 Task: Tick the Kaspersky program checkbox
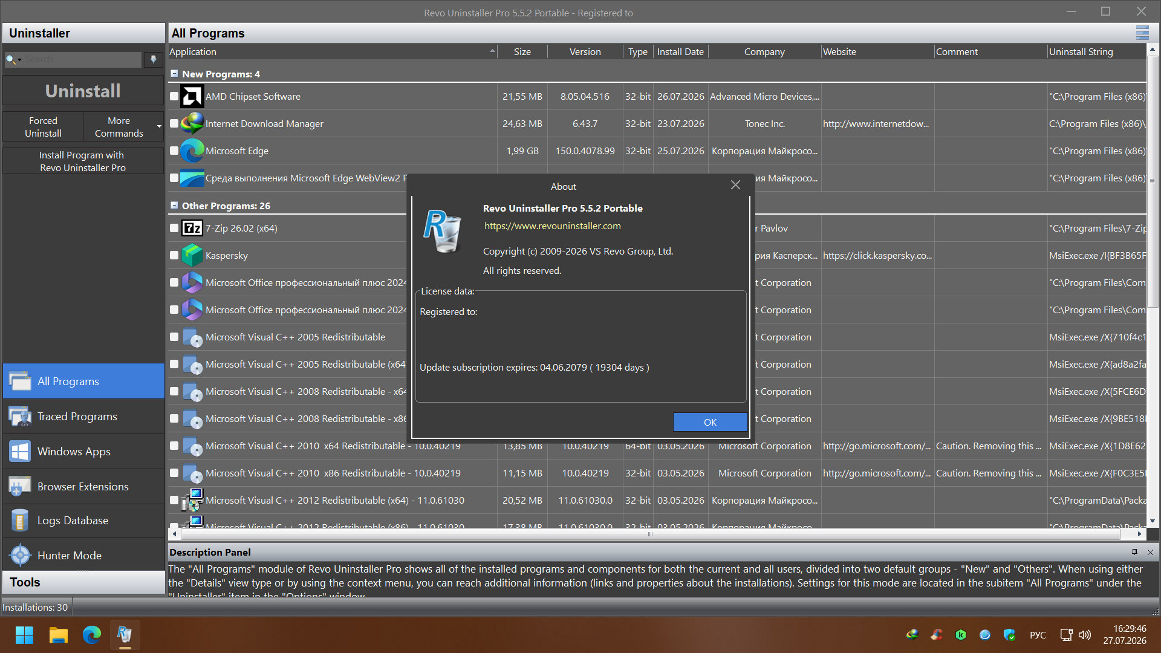(174, 255)
